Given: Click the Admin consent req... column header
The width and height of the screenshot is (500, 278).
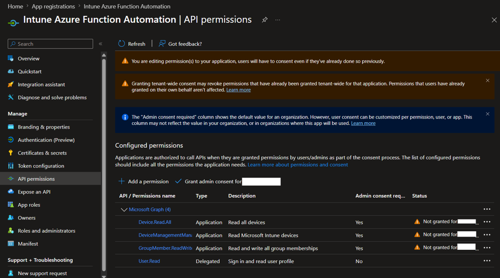Looking at the screenshot, I should (380, 196).
